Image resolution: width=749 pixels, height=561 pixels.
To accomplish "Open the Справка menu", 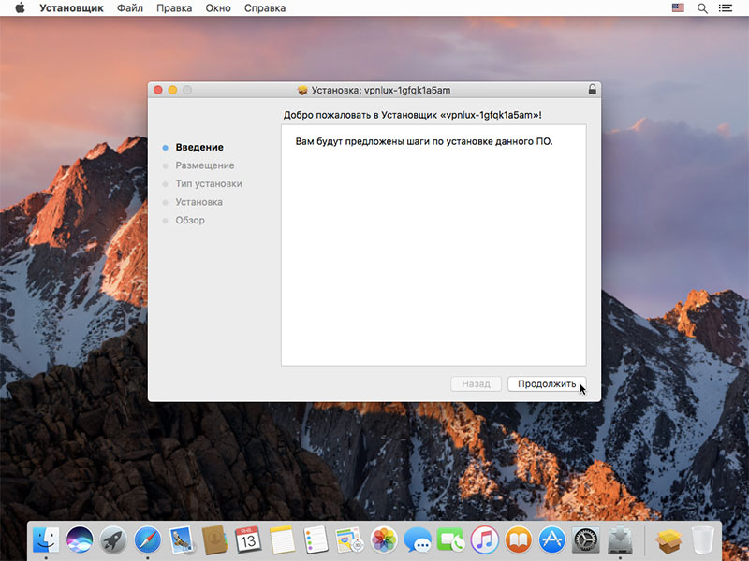I will tap(265, 8).
